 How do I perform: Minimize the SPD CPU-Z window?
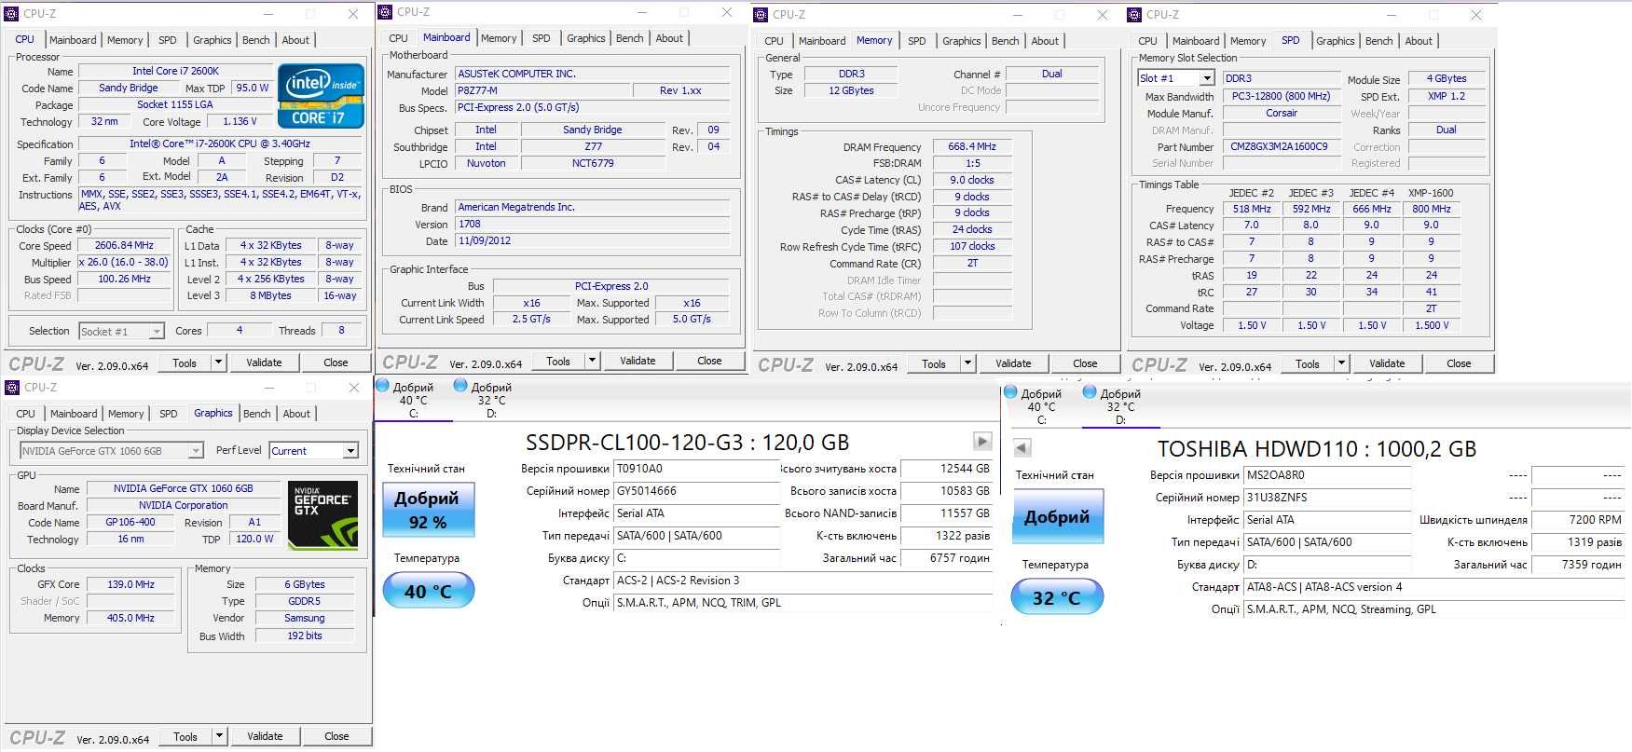[1391, 14]
